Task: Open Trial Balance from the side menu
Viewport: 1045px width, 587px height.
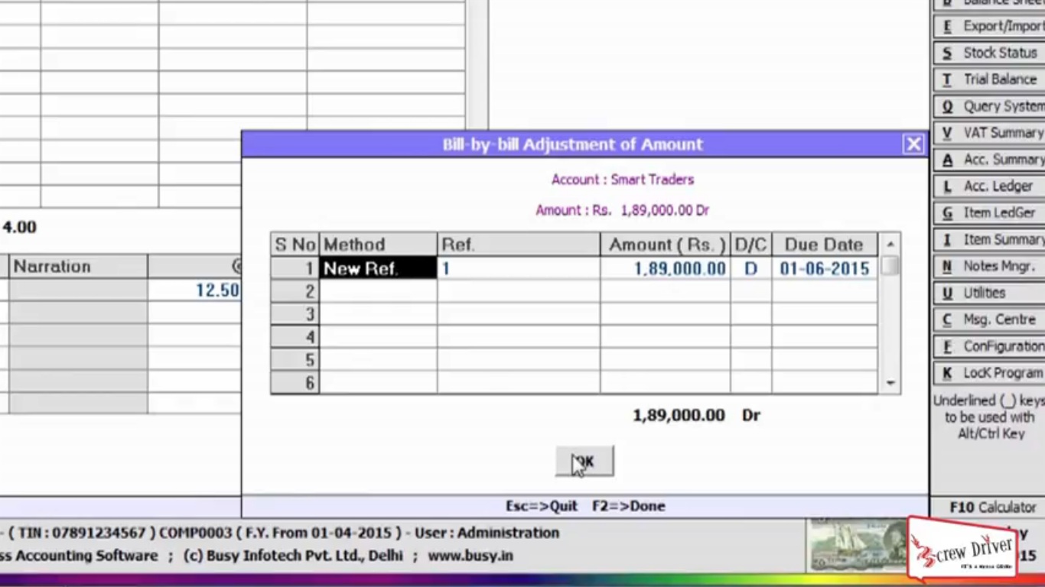Action: tap(989, 79)
